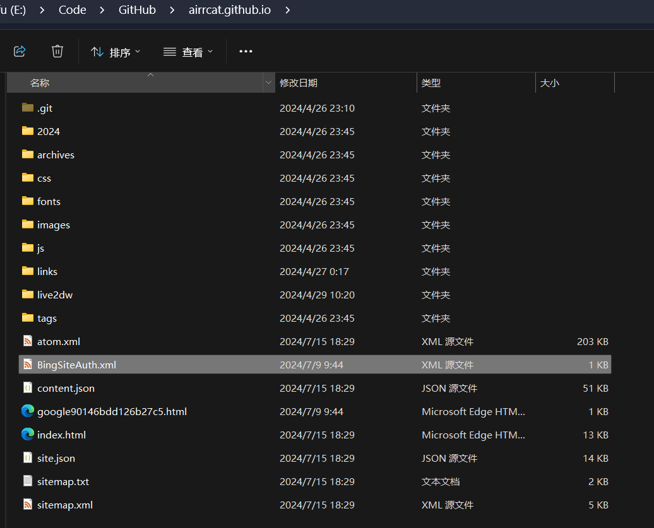
Task: Open the 排序 sort dropdown
Action: [x=116, y=52]
